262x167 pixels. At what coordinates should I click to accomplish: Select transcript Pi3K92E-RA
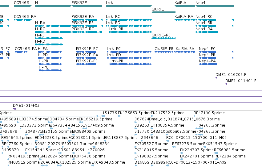87,20
